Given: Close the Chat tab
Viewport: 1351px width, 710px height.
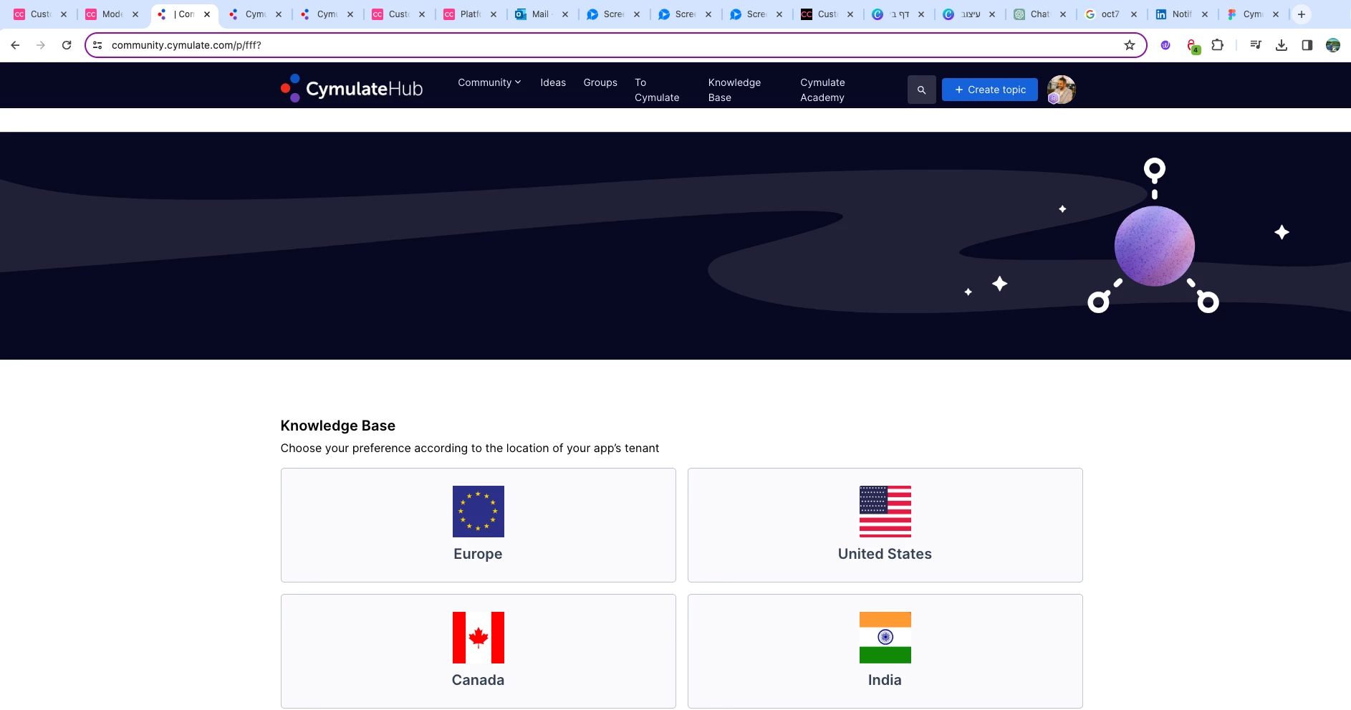Looking at the screenshot, I should click(x=1063, y=14).
